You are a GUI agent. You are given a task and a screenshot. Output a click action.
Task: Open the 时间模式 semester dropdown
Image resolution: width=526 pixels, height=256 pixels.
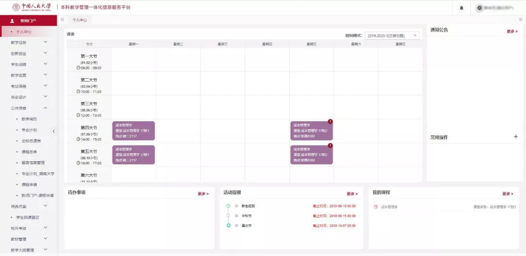(x=392, y=36)
